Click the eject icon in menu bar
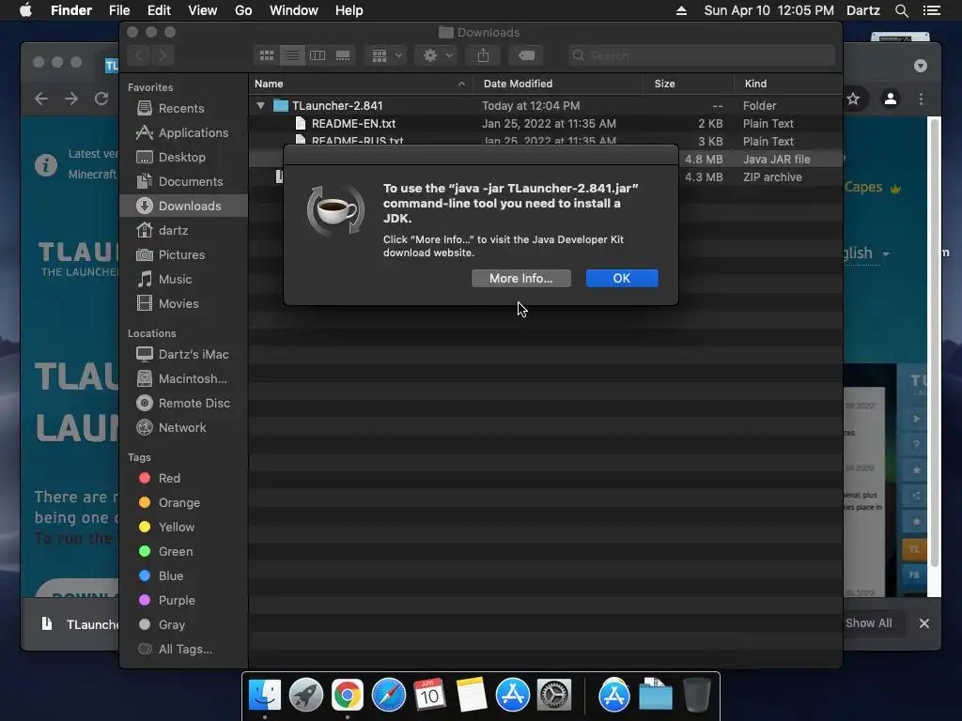 pos(681,10)
